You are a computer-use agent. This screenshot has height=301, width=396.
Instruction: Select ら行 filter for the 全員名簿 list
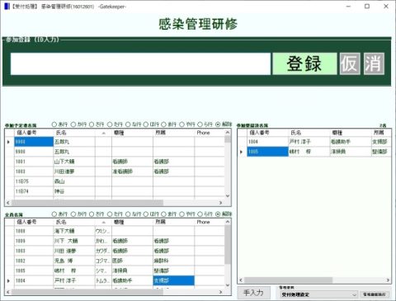(x=200, y=214)
